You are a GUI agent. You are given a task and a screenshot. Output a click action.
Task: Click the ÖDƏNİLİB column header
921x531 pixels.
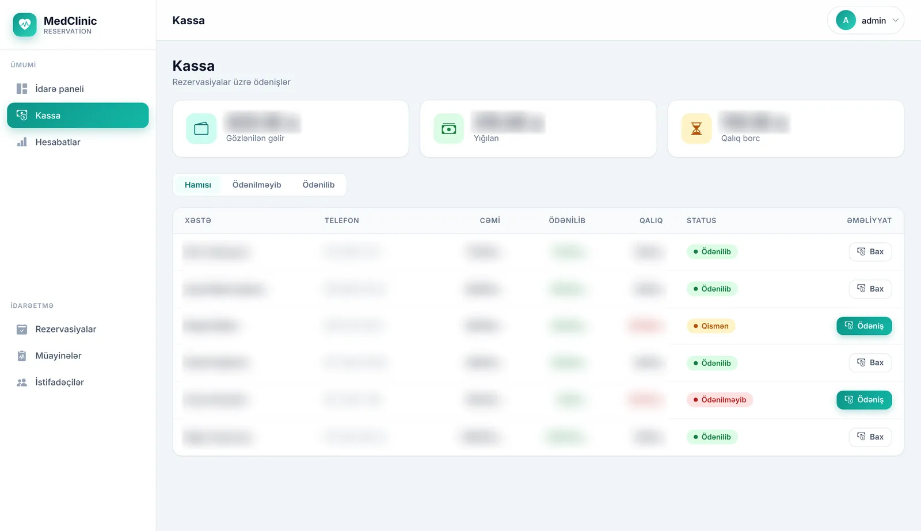point(567,220)
